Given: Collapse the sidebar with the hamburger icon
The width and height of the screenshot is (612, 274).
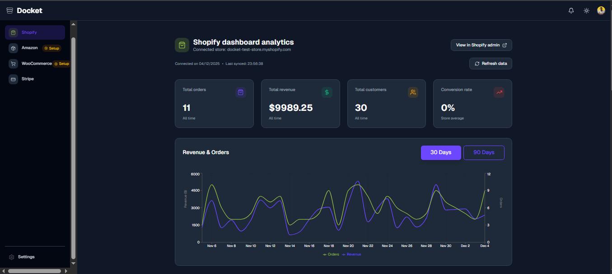Looking at the screenshot, I should click(9, 10).
